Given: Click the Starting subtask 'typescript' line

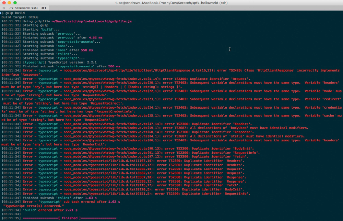Looking at the screenshot, I should pyautogui.click(x=43, y=58).
